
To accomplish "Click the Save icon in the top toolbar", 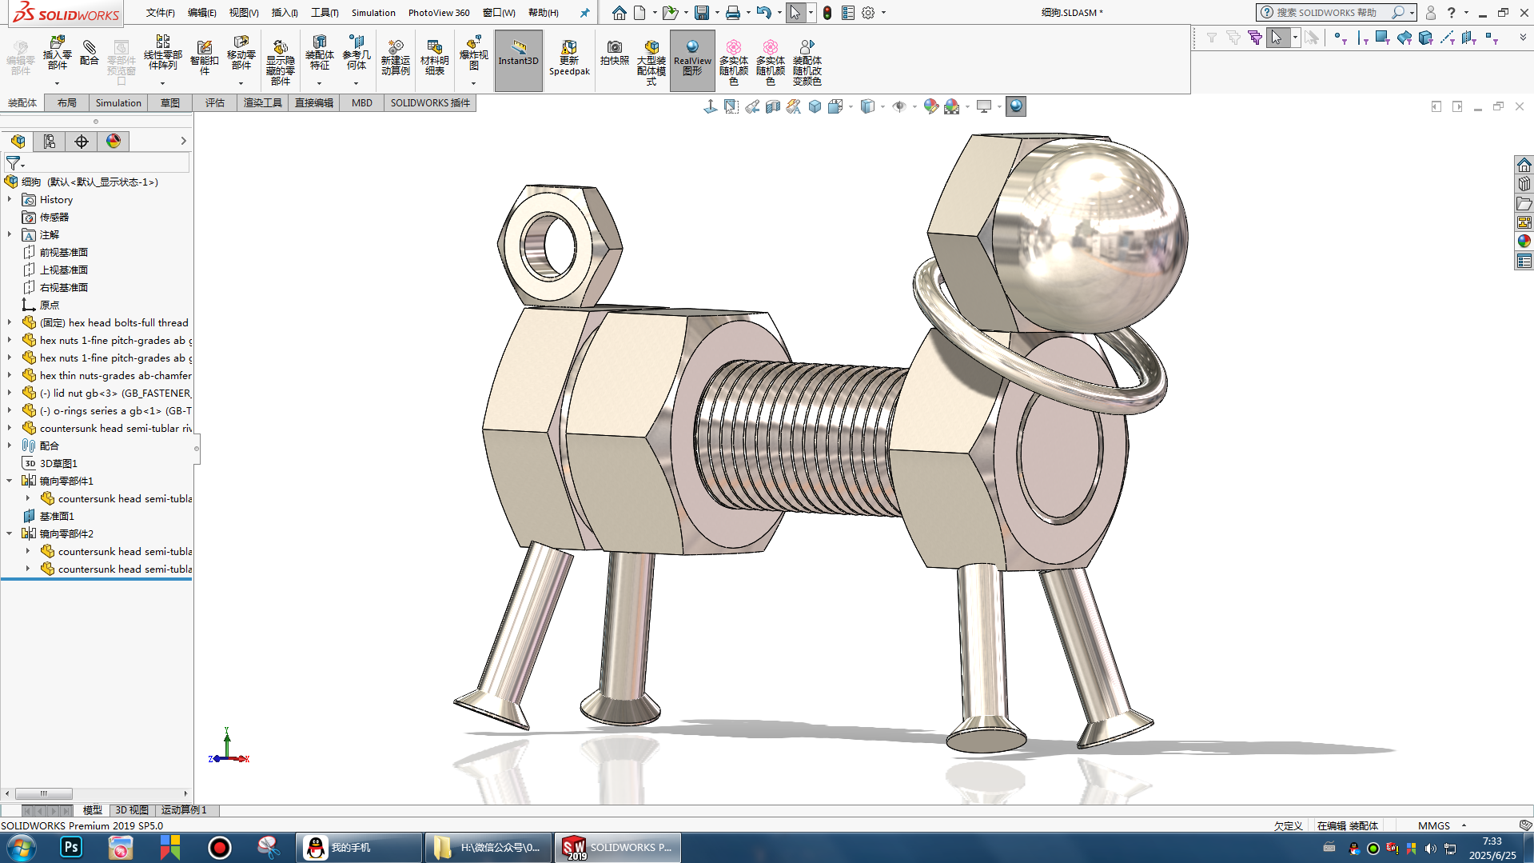I will (702, 13).
